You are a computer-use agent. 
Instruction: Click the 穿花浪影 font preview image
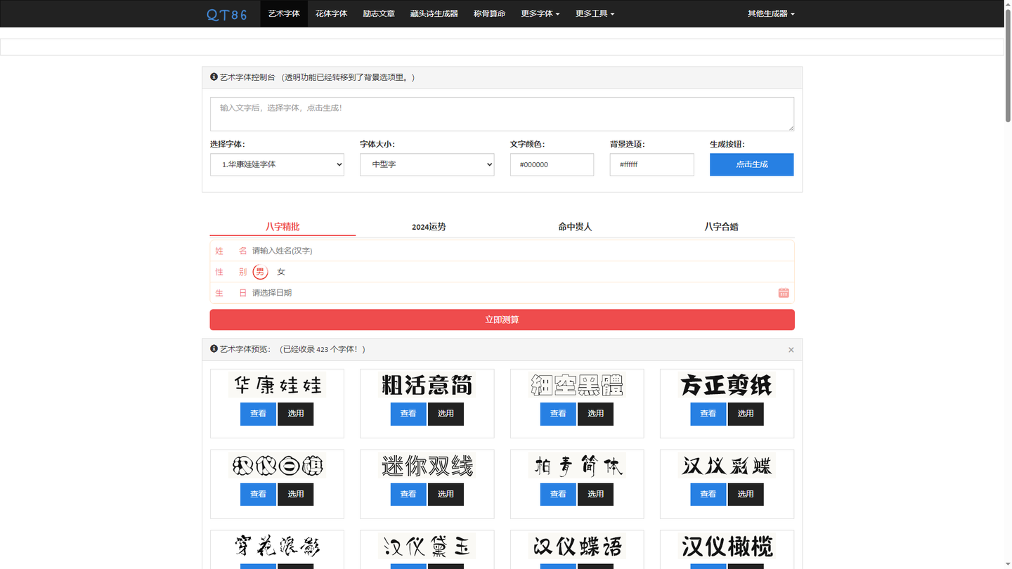[277, 547]
